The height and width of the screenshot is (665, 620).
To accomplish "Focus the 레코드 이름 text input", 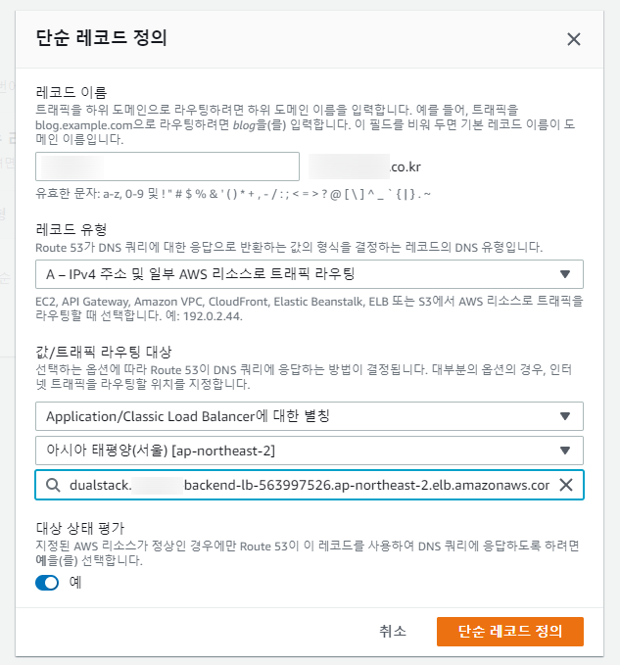I will pyautogui.click(x=167, y=166).
